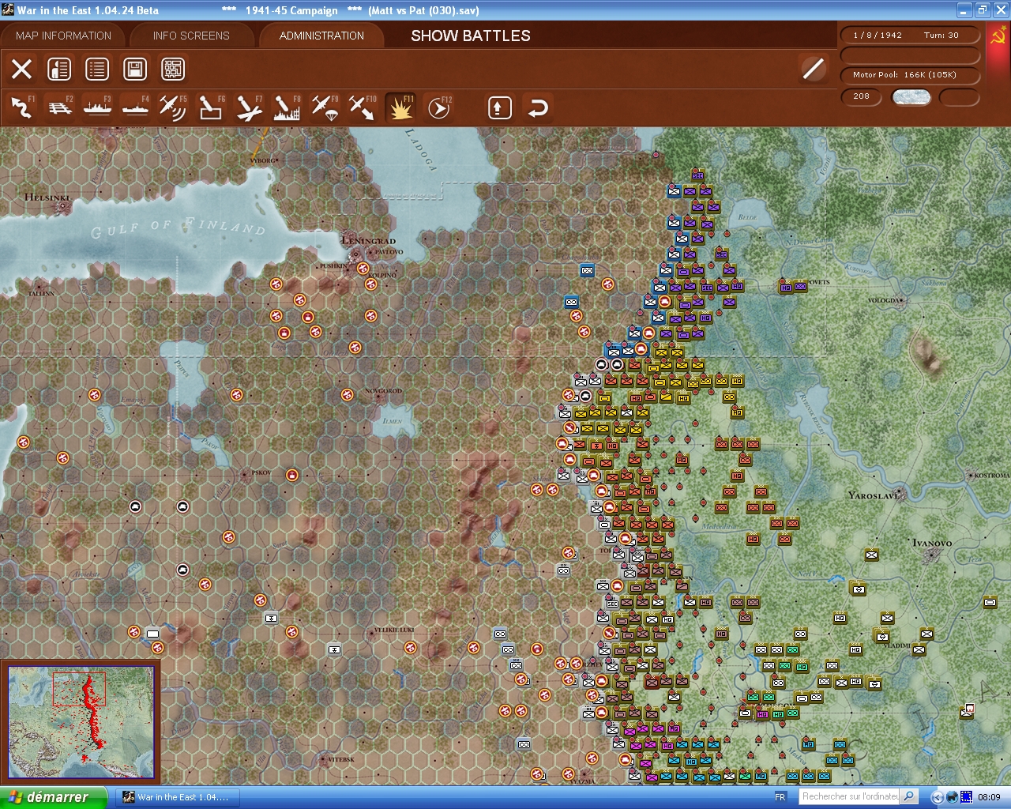Switch to the Info Screens tab
Screen dimensions: 1011x809
(x=191, y=36)
